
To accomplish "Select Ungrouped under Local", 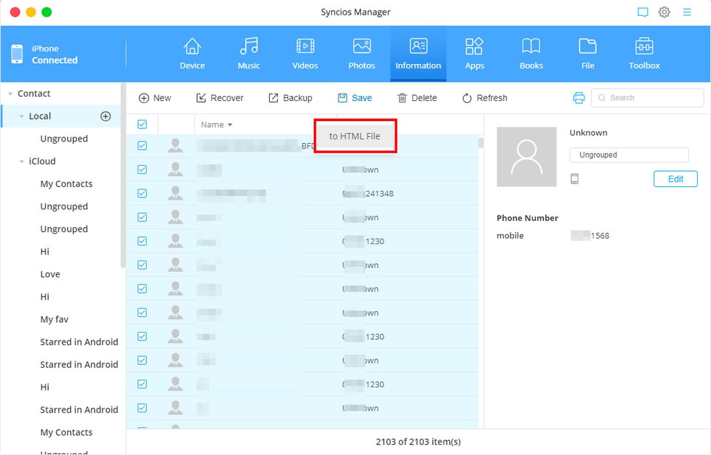I will 64,139.
